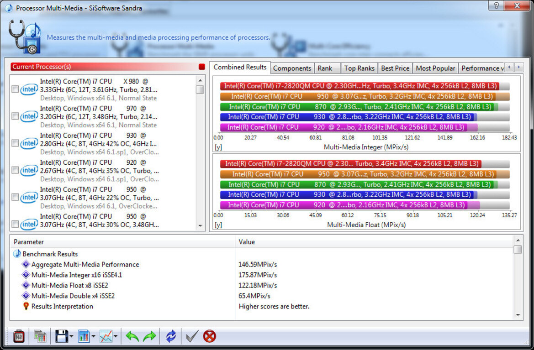Check the Core i7 950 30% OC box

pos(15,224)
